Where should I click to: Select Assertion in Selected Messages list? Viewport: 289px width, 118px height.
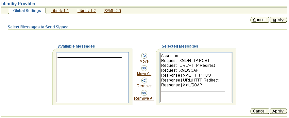tap(170, 55)
